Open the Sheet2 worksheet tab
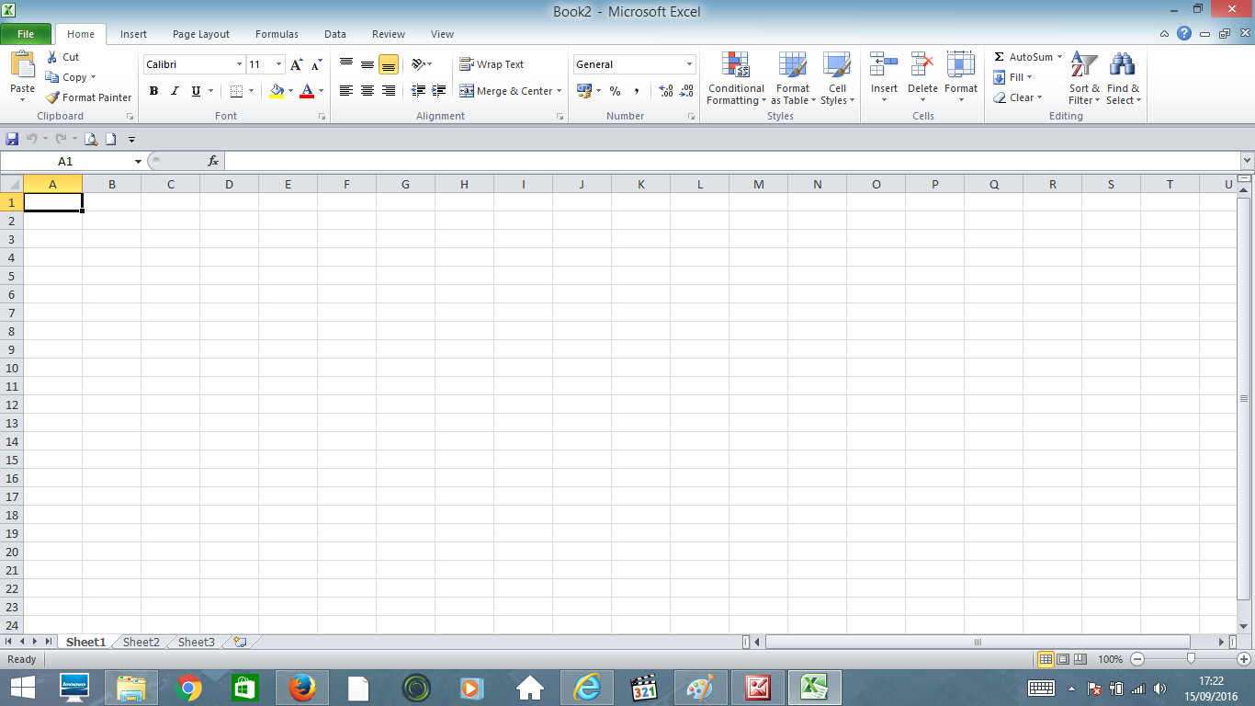 [140, 642]
